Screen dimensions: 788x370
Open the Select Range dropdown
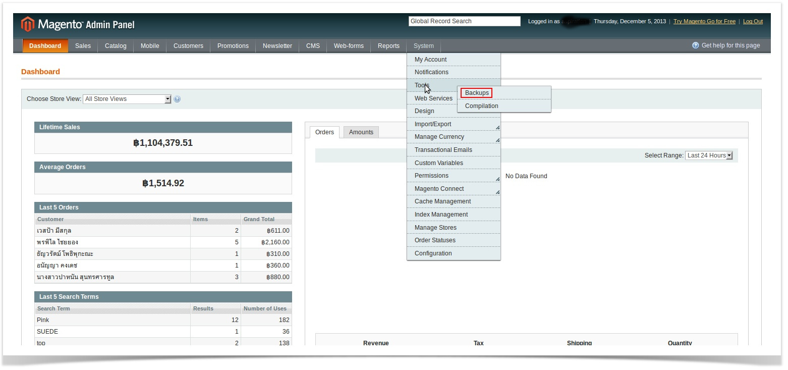[x=709, y=155]
